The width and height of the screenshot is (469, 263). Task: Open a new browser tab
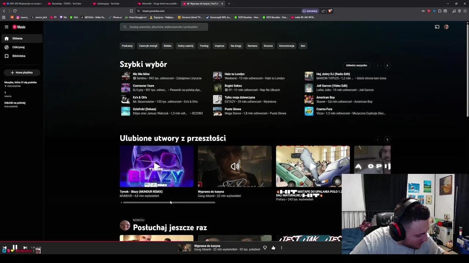tap(229, 4)
